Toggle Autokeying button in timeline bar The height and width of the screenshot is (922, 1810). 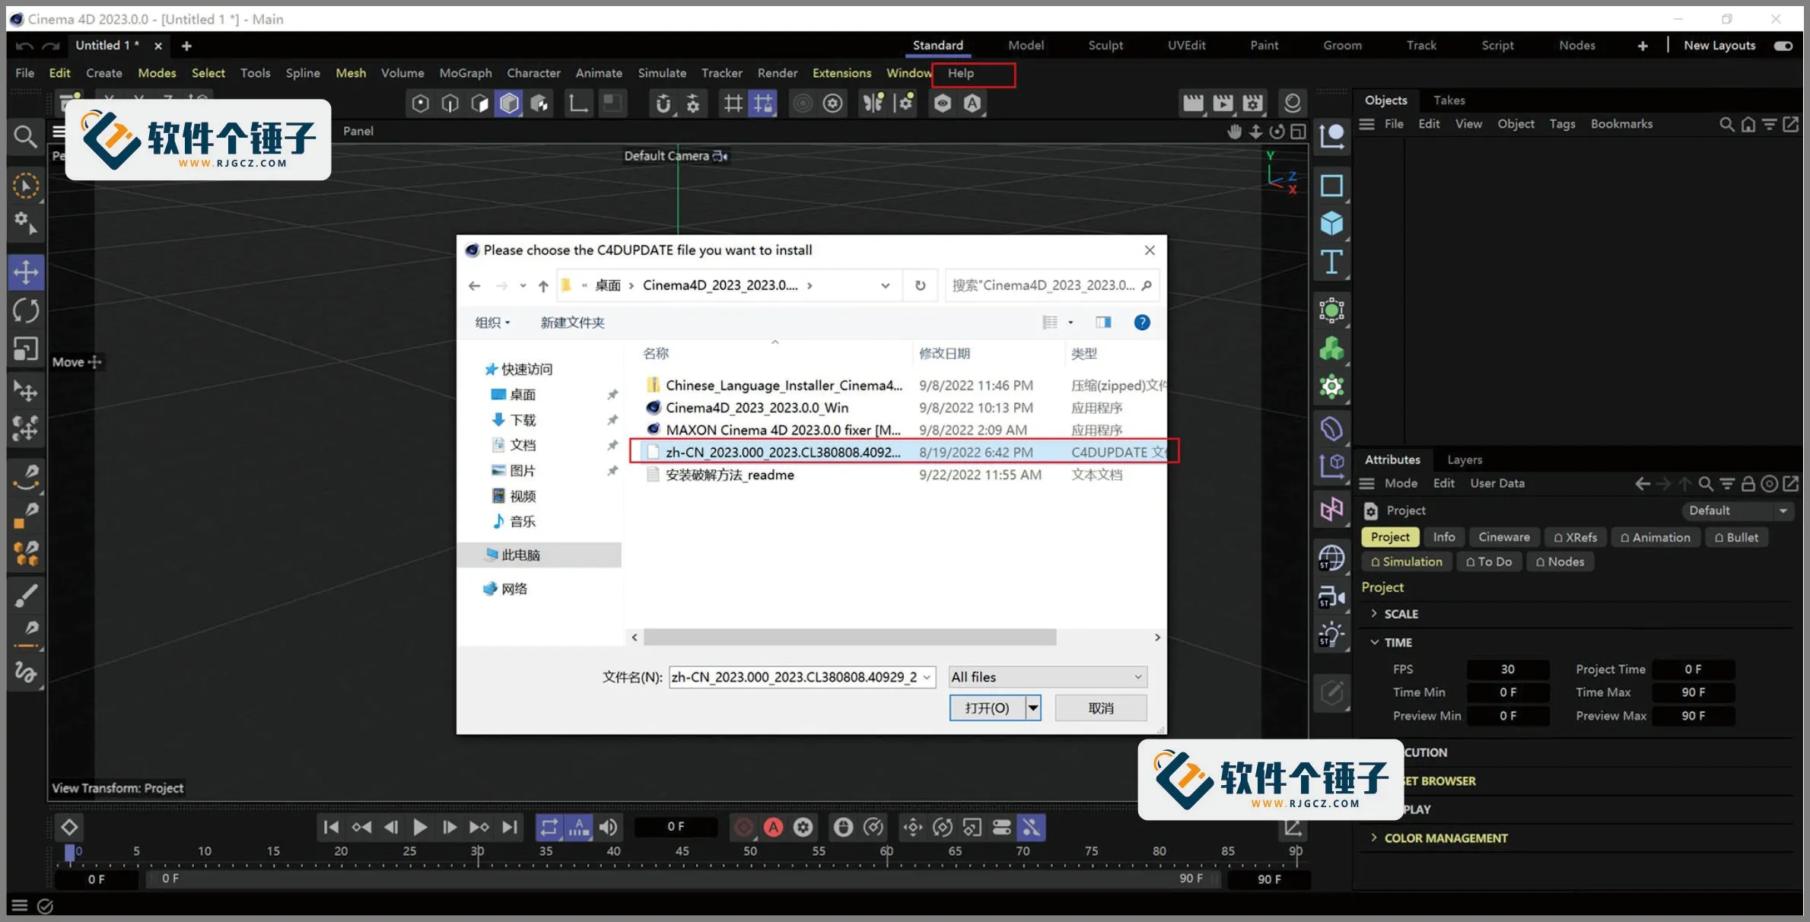click(773, 827)
